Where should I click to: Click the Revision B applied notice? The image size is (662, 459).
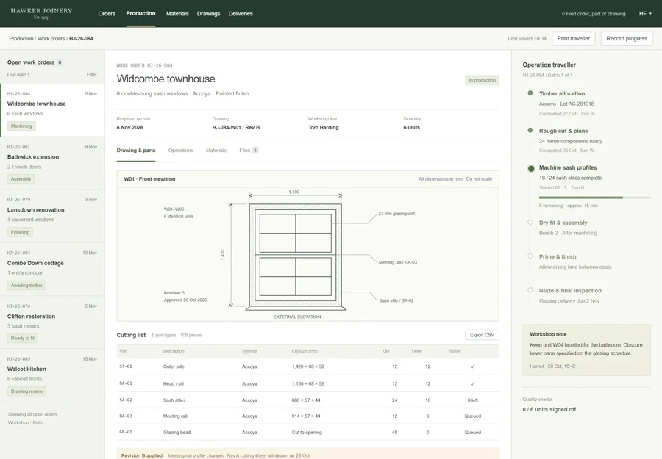[307, 454]
